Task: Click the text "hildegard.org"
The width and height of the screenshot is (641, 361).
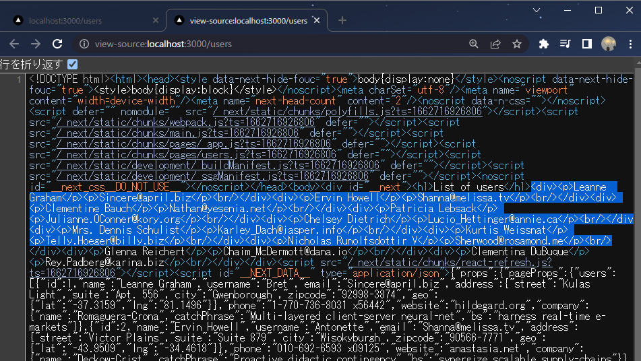Action: (490, 306)
